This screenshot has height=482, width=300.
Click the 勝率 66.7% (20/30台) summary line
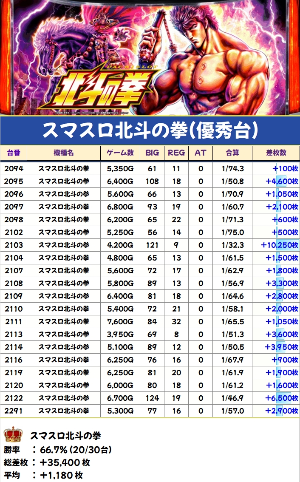[58, 450]
